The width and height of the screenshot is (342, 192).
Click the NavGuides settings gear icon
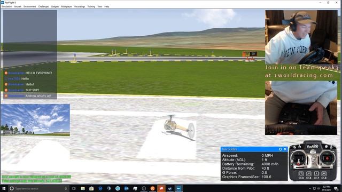[280, 149]
